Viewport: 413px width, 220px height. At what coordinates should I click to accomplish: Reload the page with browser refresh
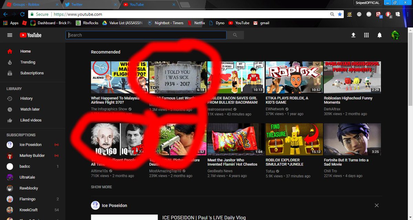[22, 14]
